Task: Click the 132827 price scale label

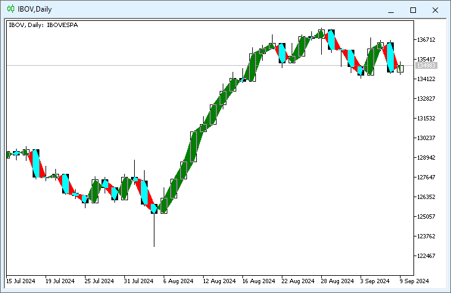Action: click(426, 98)
